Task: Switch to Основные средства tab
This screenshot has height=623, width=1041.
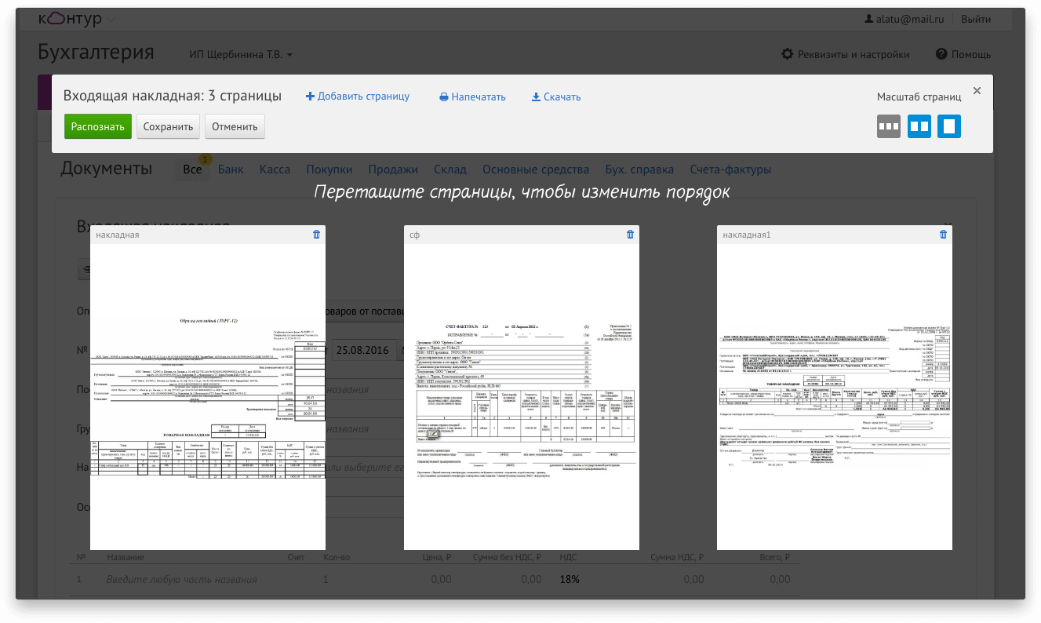Action: [x=536, y=169]
